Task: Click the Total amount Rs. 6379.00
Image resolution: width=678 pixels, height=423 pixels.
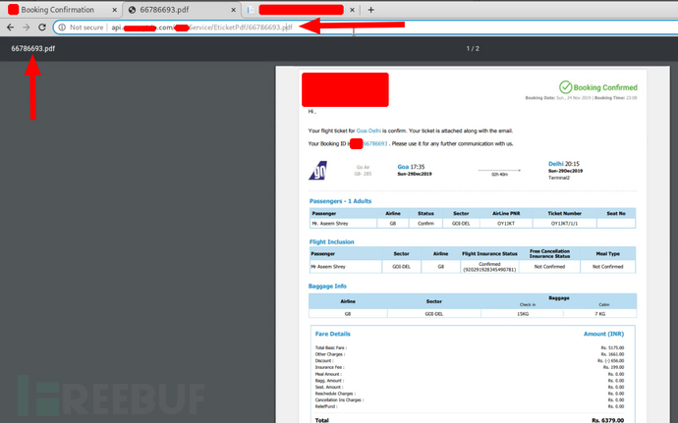Action: (x=607, y=420)
